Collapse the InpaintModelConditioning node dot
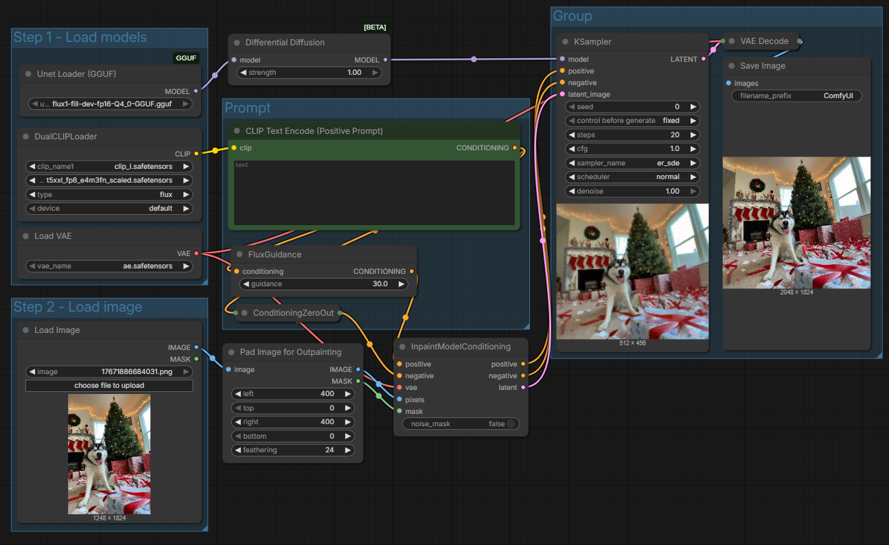This screenshot has width=889, height=545. (x=402, y=347)
